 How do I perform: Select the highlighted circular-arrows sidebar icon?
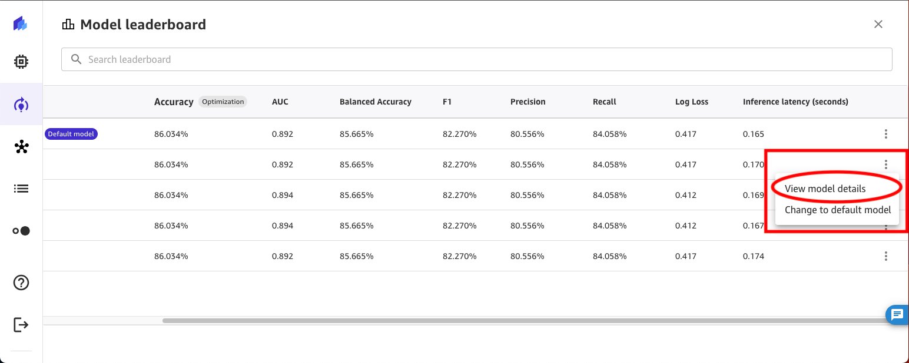click(x=21, y=105)
